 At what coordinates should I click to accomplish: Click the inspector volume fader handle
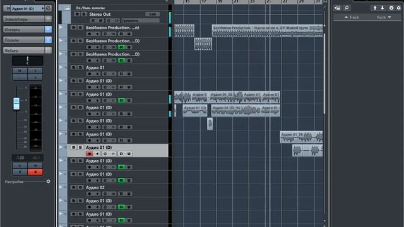pyautogui.click(x=16, y=103)
